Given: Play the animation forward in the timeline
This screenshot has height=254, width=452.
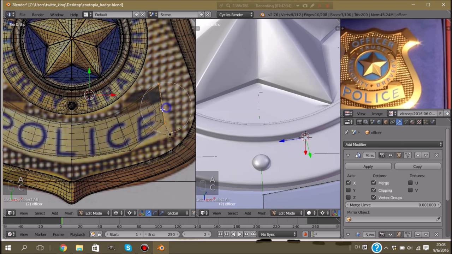Looking at the screenshot, I should (240, 234).
